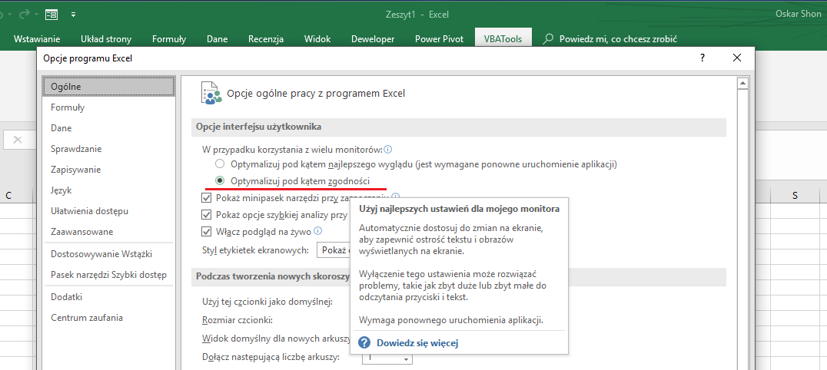
Task: Open the Dane ribbon tab
Action: (218, 38)
